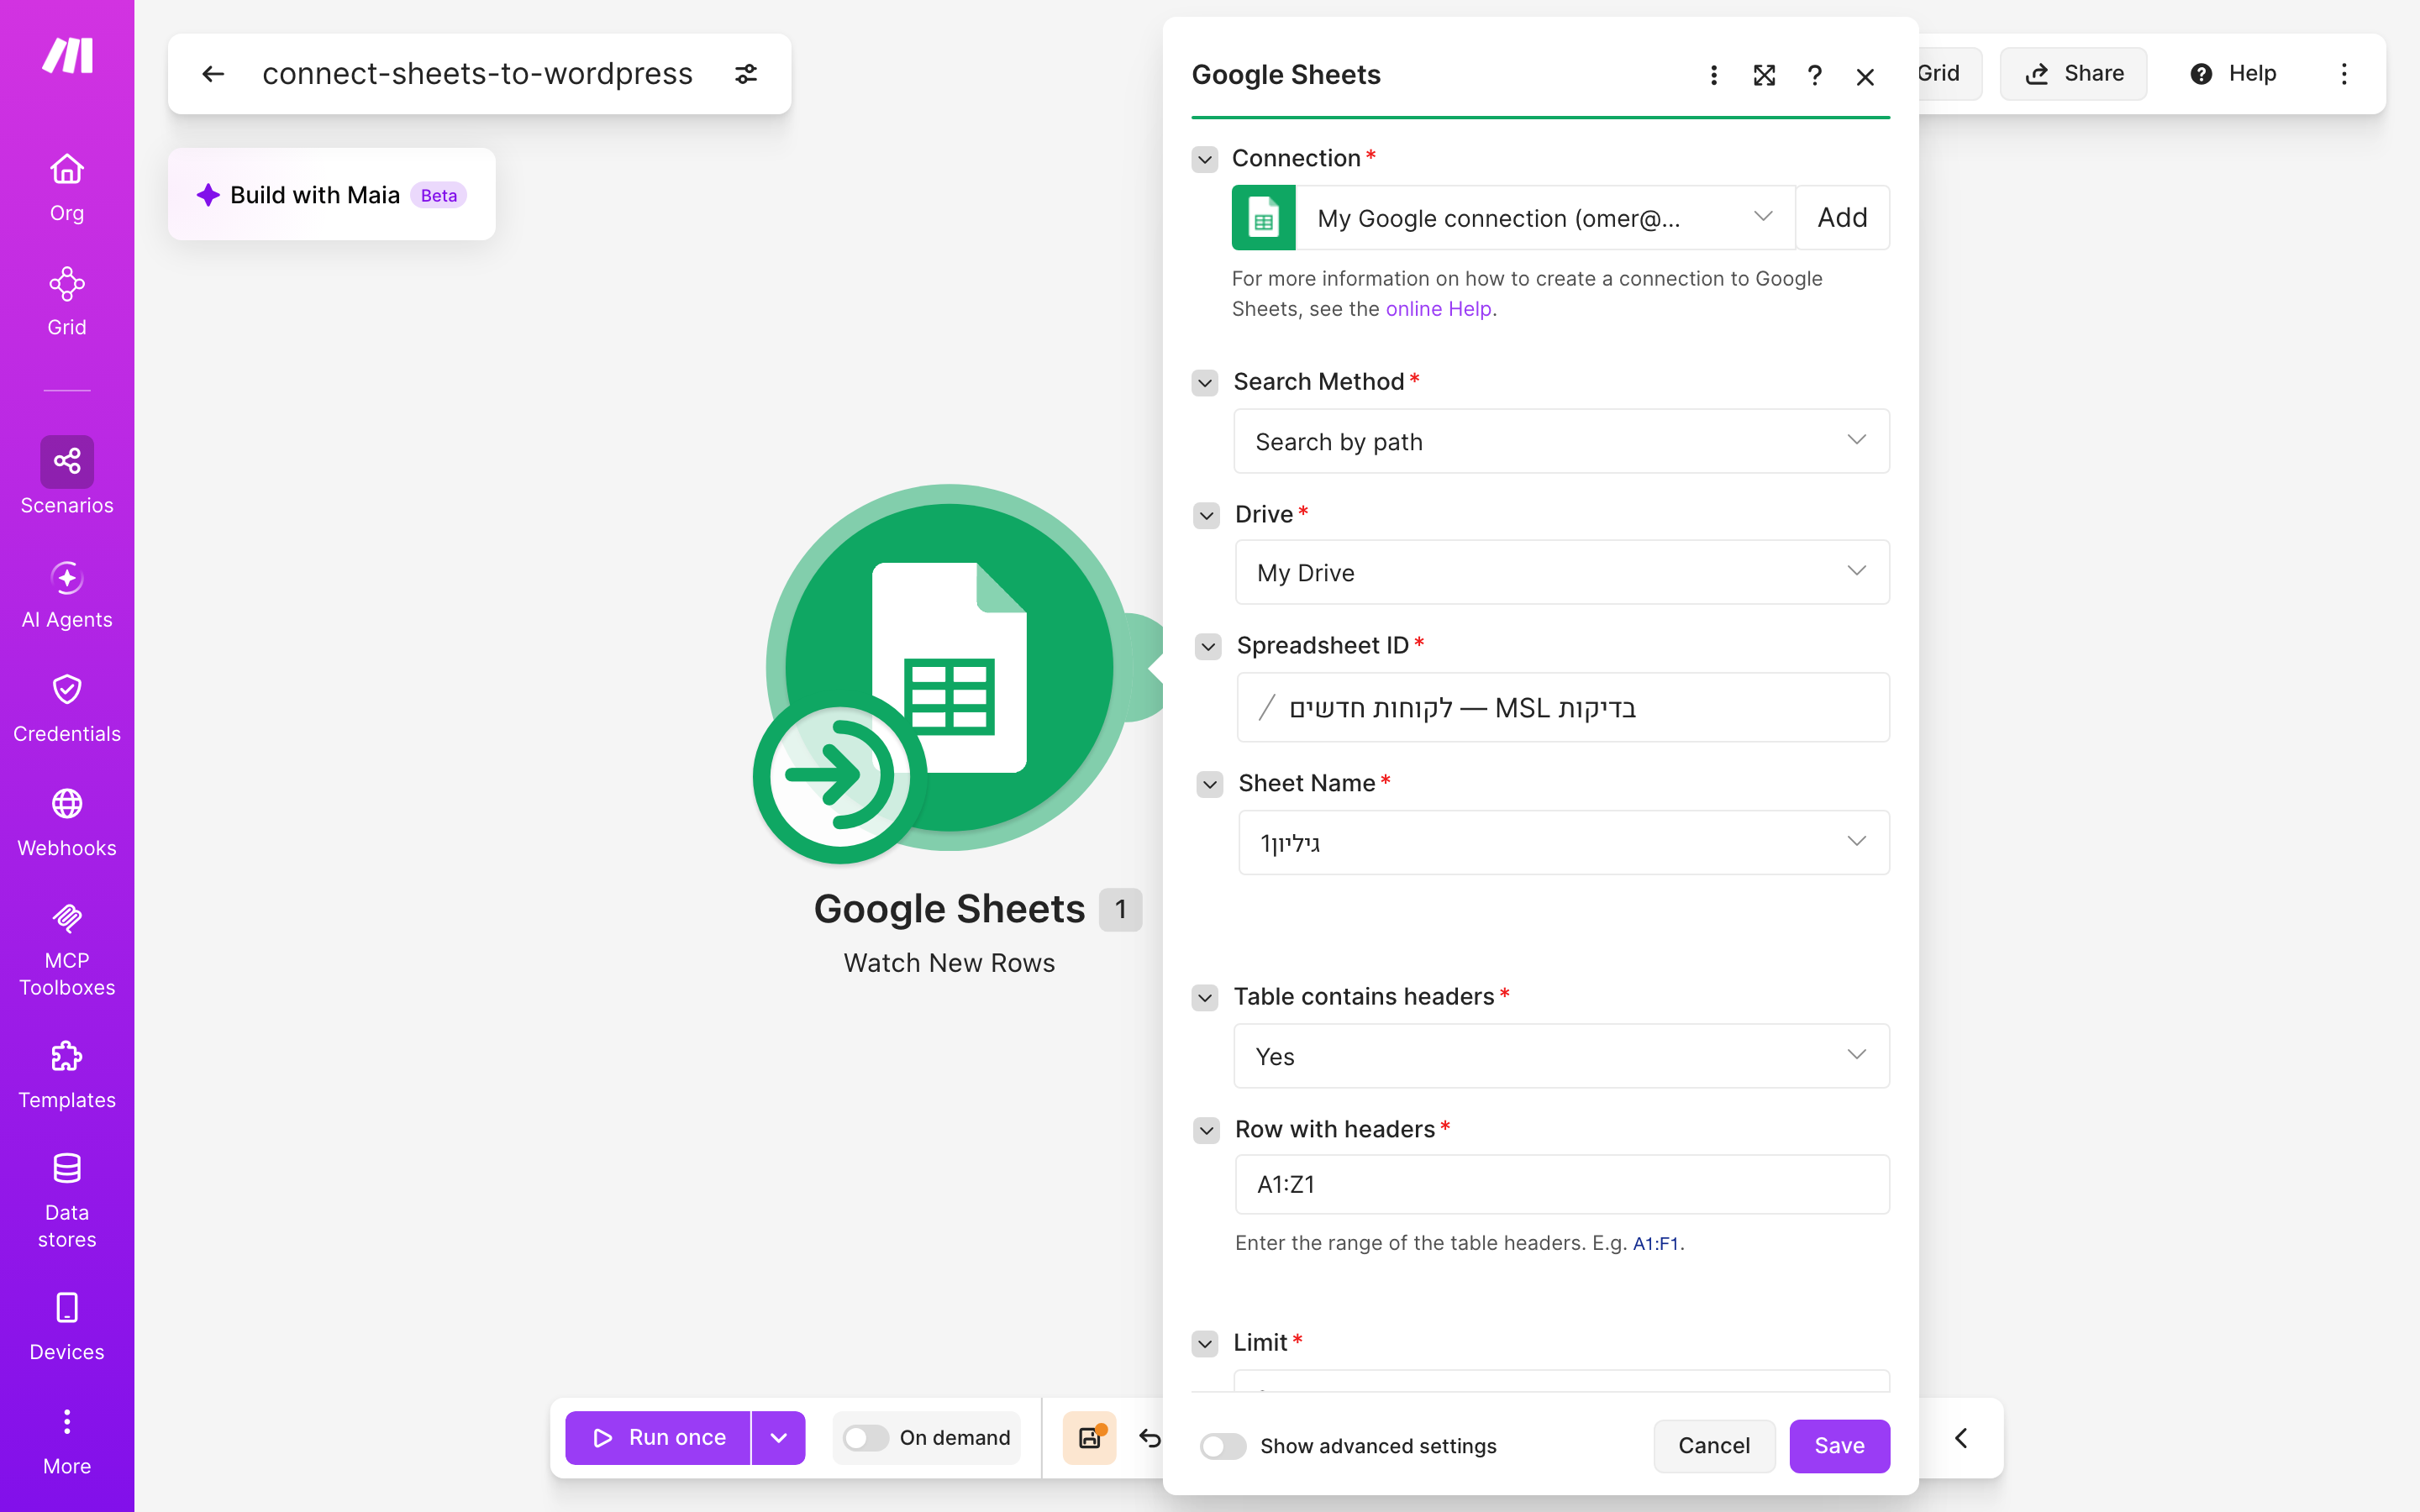The width and height of the screenshot is (2420, 1512).
Task: Collapse the Limit section
Action: [x=1205, y=1344]
